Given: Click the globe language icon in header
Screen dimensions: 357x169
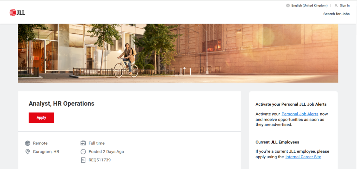Looking at the screenshot, I should coord(288,6).
